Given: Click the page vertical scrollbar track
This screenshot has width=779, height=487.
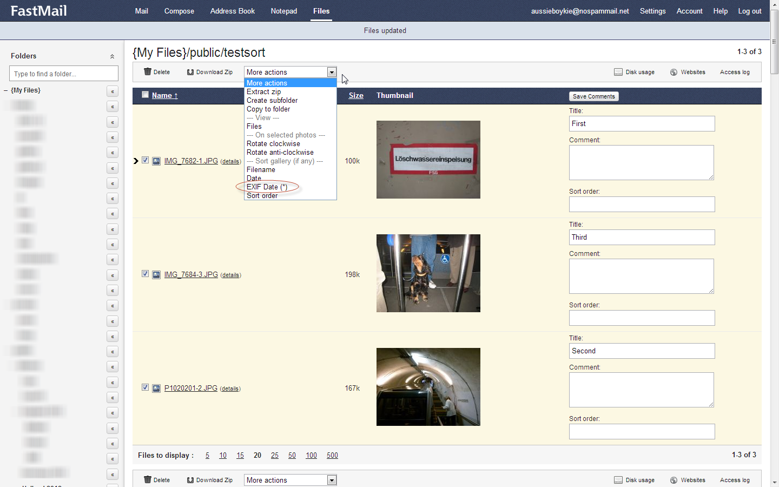Looking at the screenshot, I should 774,271.
